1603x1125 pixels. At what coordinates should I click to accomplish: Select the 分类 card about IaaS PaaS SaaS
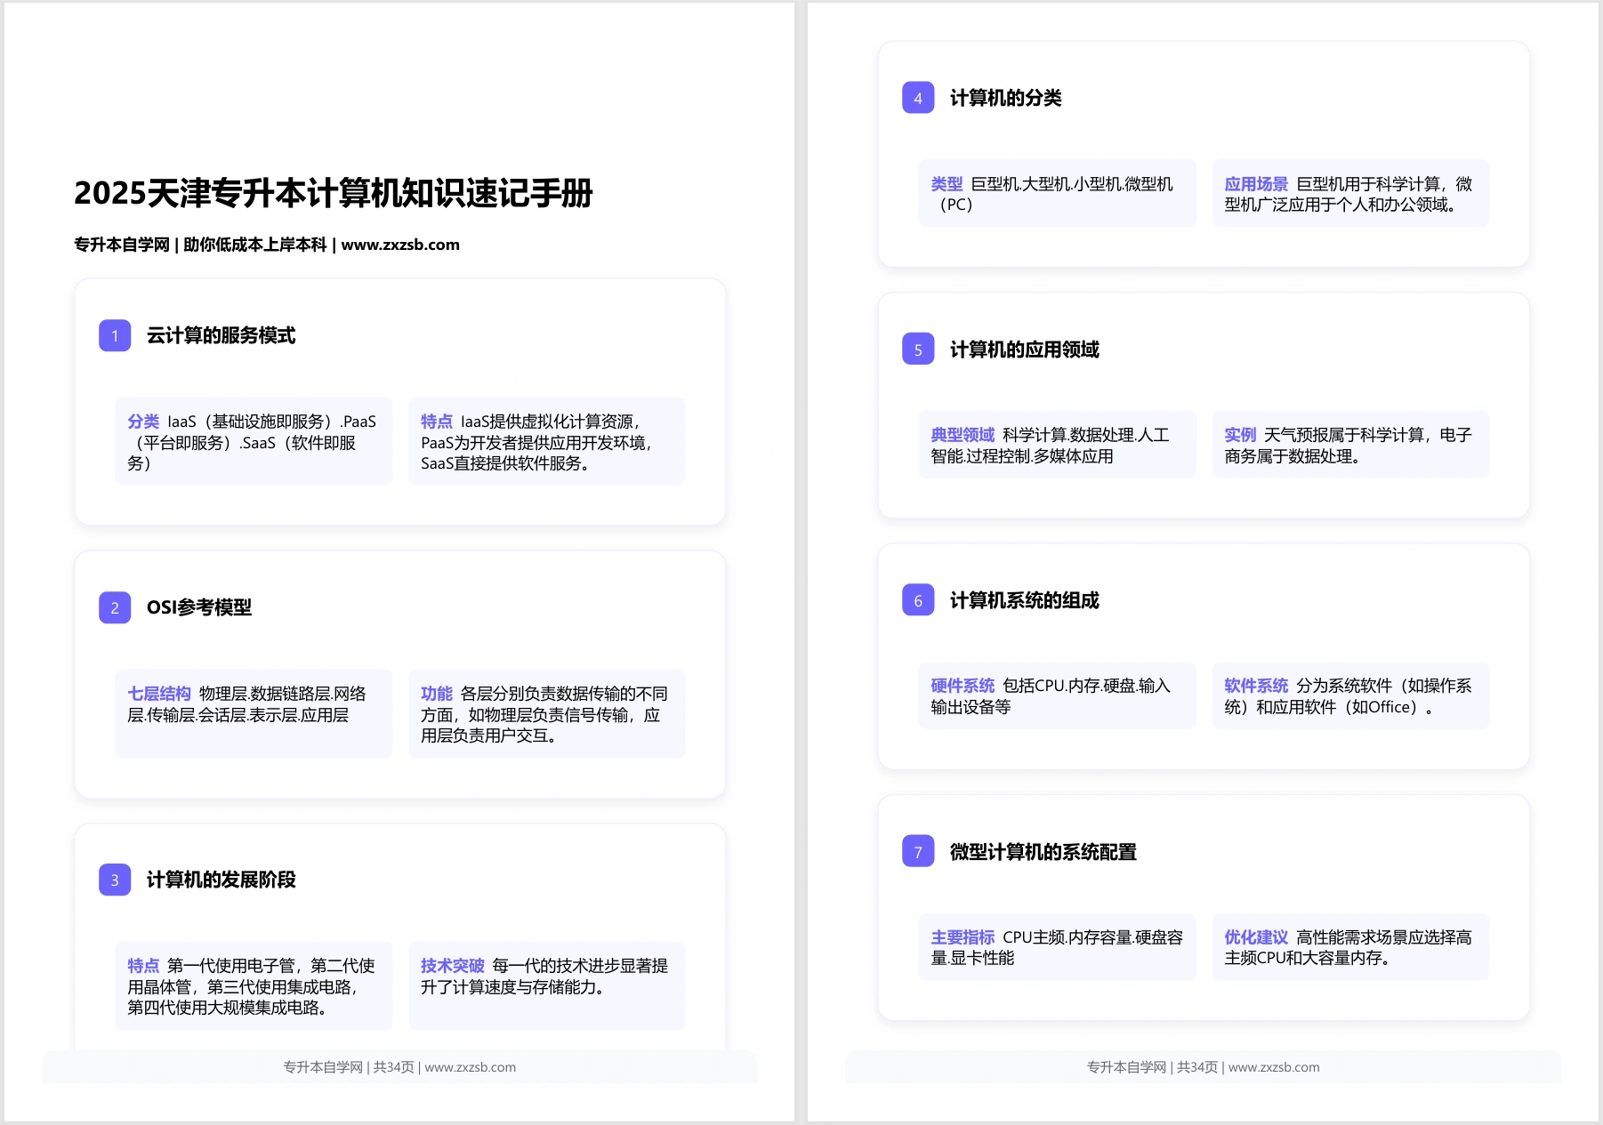[x=254, y=441]
